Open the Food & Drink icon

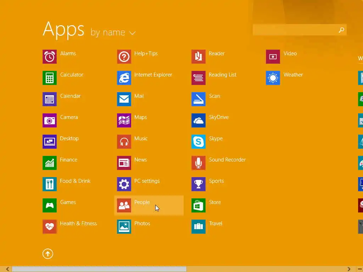point(50,184)
